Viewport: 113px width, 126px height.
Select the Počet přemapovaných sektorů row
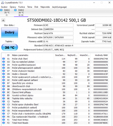[x=55, y=68]
